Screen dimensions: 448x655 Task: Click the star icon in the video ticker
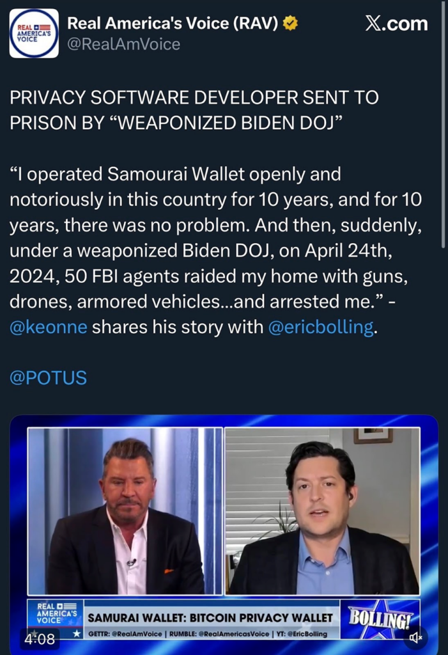coord(77,633)
